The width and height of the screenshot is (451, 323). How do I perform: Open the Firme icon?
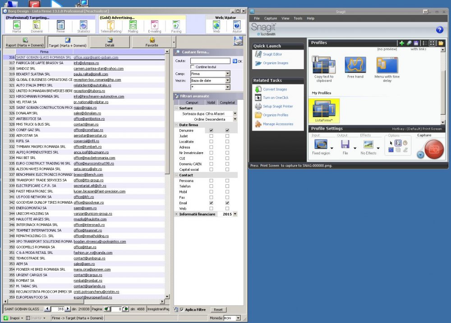[x=61, y=27]
